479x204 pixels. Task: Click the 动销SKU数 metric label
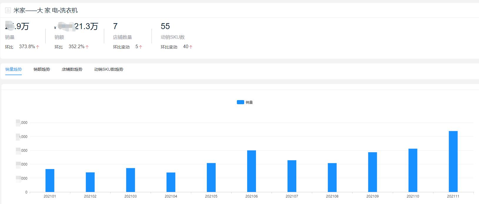(x=173, y=37)
